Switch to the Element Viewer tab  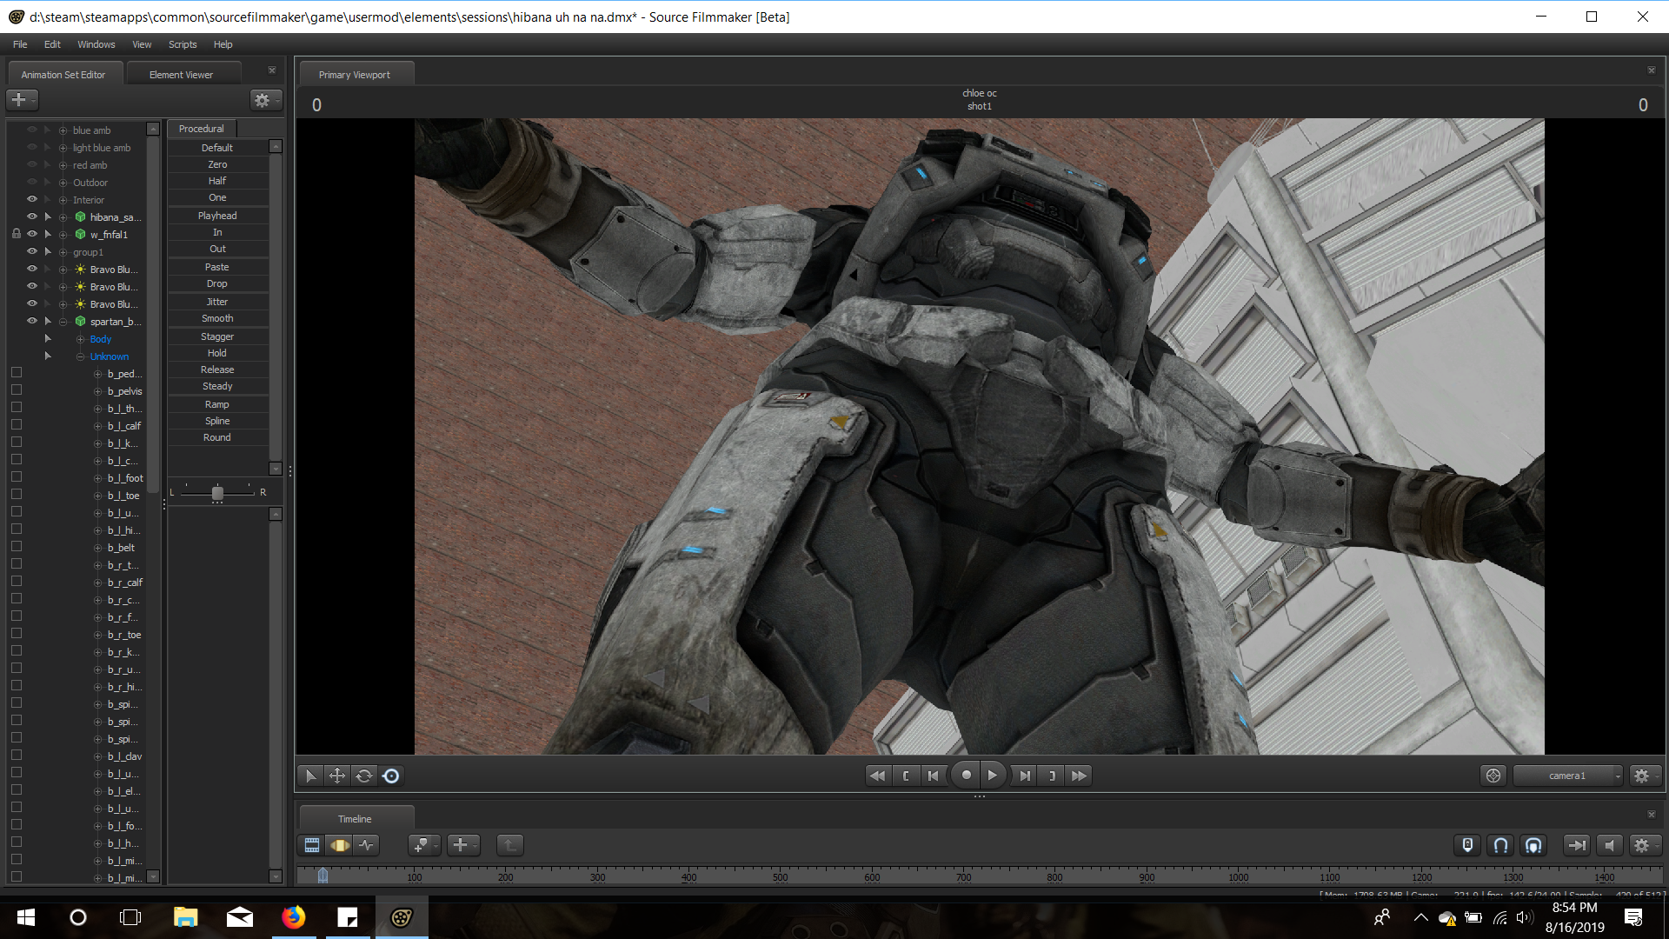[181, 75]
